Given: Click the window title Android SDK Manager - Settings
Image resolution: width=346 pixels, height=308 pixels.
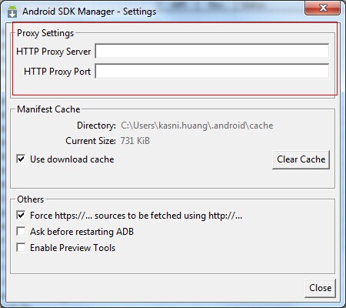Looking at the screenshot, I should pos(89,12).
